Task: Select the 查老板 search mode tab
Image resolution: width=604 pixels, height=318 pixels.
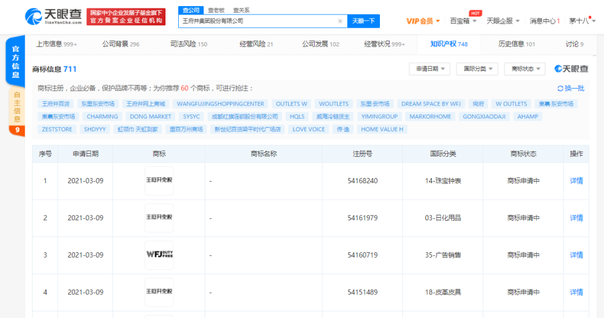Action: [x=216, y=10]
